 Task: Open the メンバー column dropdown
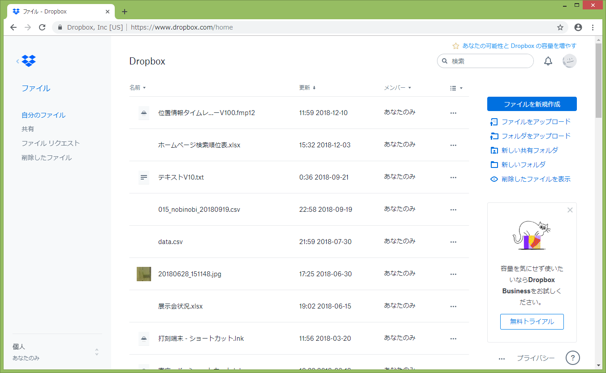pos(398,88)
